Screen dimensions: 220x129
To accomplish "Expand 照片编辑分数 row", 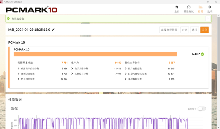I will [x=125, y=68].
